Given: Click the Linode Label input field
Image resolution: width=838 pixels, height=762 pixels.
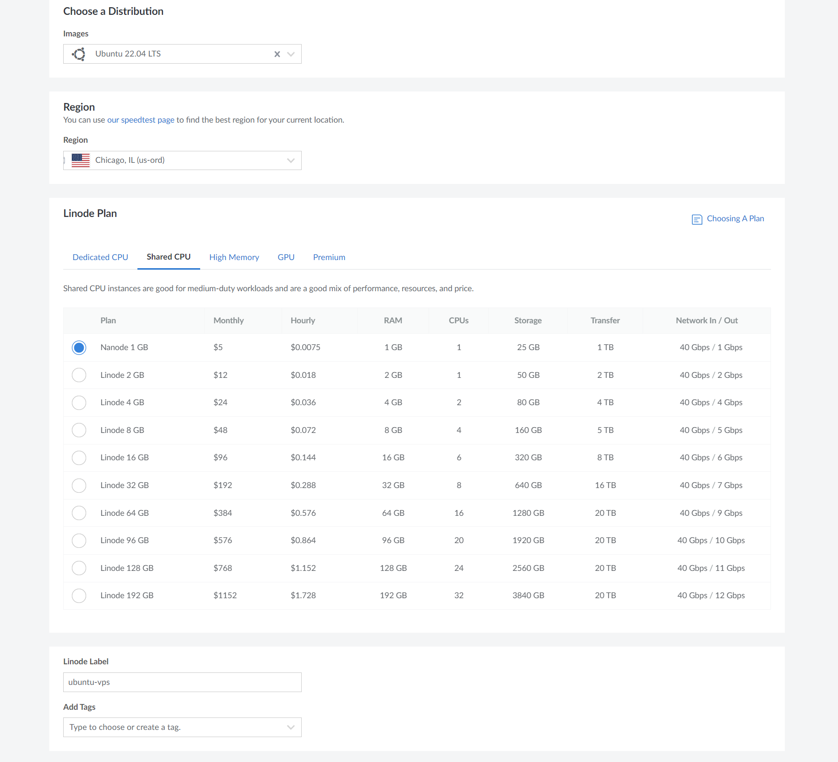Looking at the screenshot, I should pos(182,682).
